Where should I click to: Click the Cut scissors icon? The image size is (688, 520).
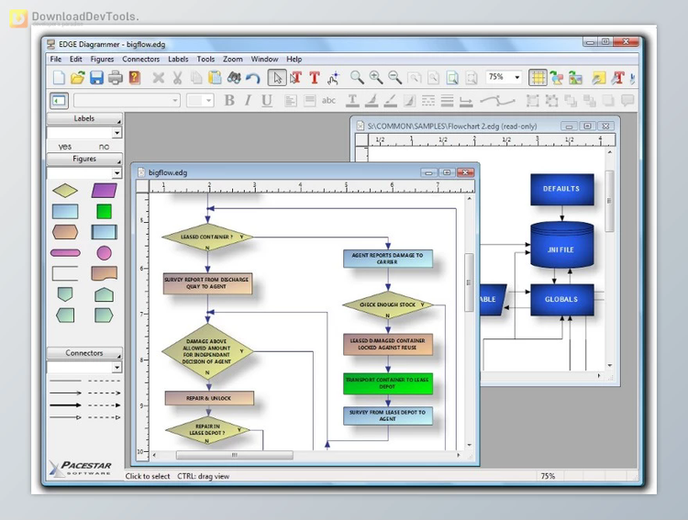coord(177,78)
